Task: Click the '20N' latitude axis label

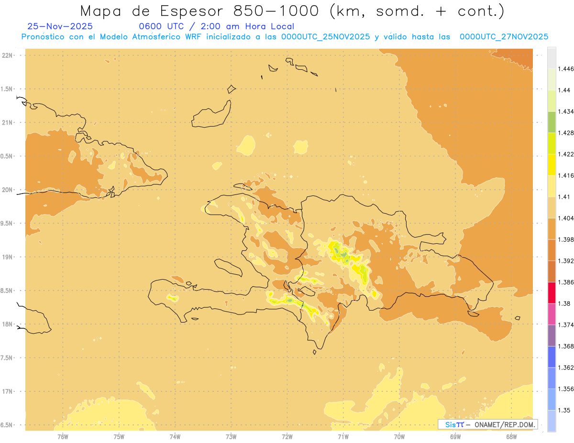Action: tap(8, 190)
